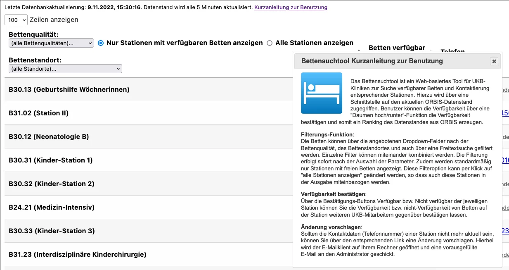Pick the B24.21 Medizin-Intensiv station row
The height and width of the screenshot is (270, 509).
(x=52, y=207)
